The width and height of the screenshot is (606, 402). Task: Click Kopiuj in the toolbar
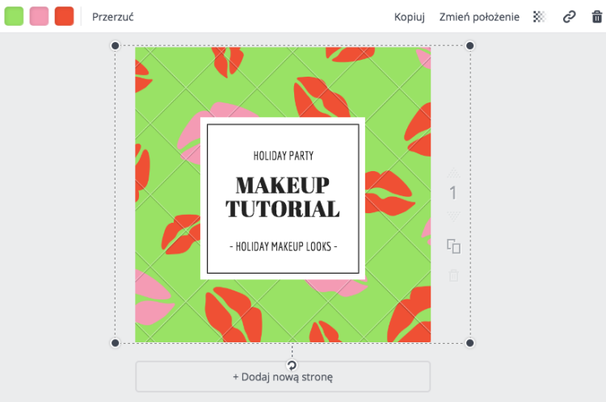[410, 17]
